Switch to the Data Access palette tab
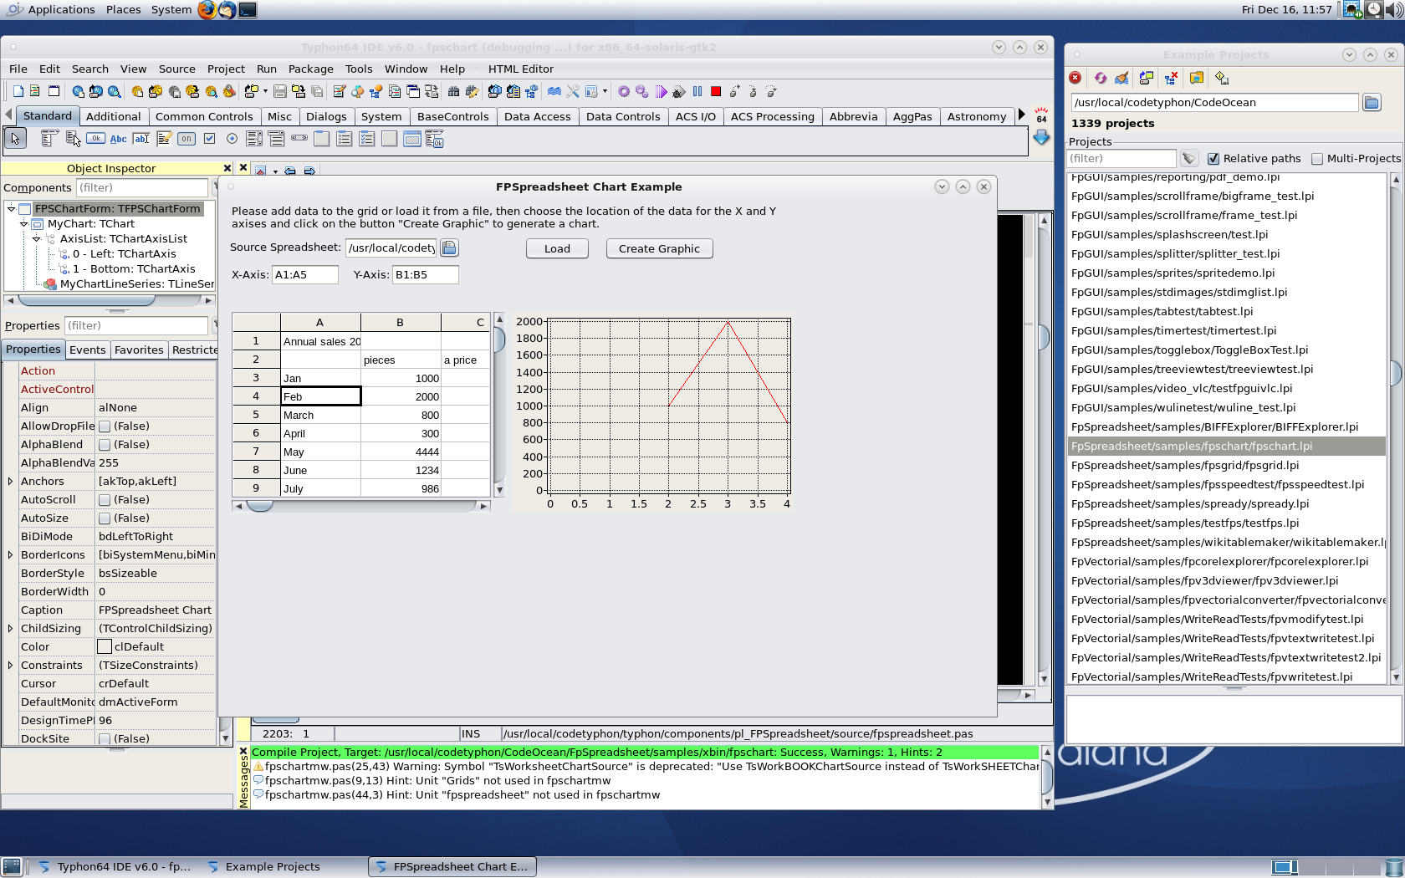 click(538, 117)
